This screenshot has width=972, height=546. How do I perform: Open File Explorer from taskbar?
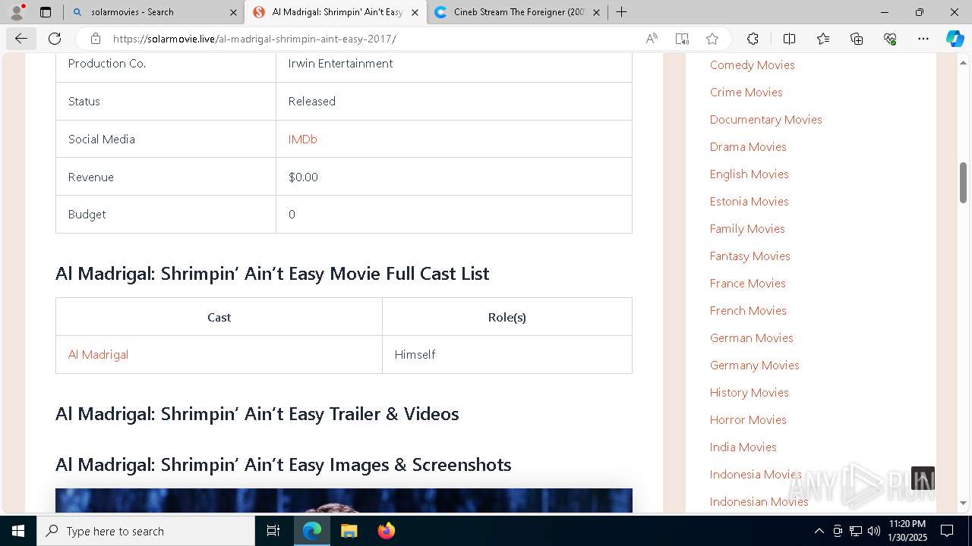[x=349, y=531]
